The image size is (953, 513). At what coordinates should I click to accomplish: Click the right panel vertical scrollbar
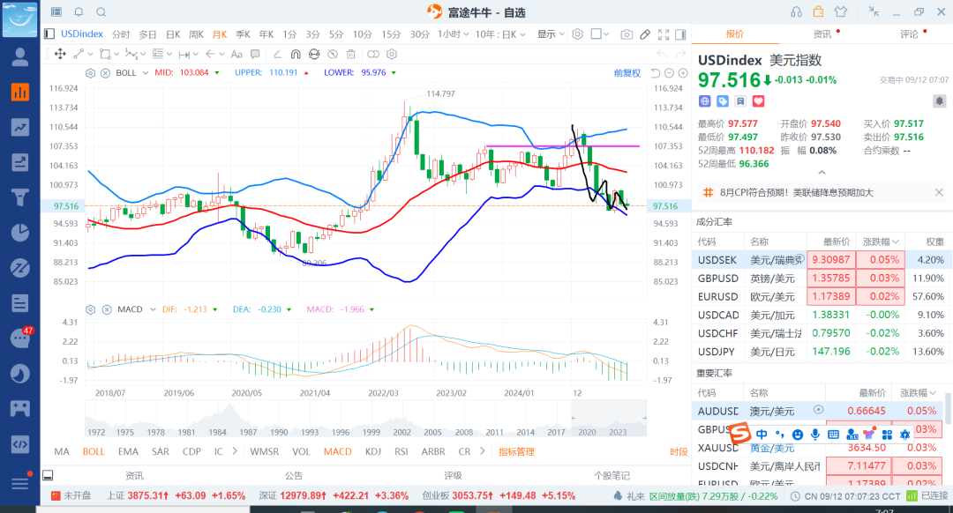click(947, 409)
